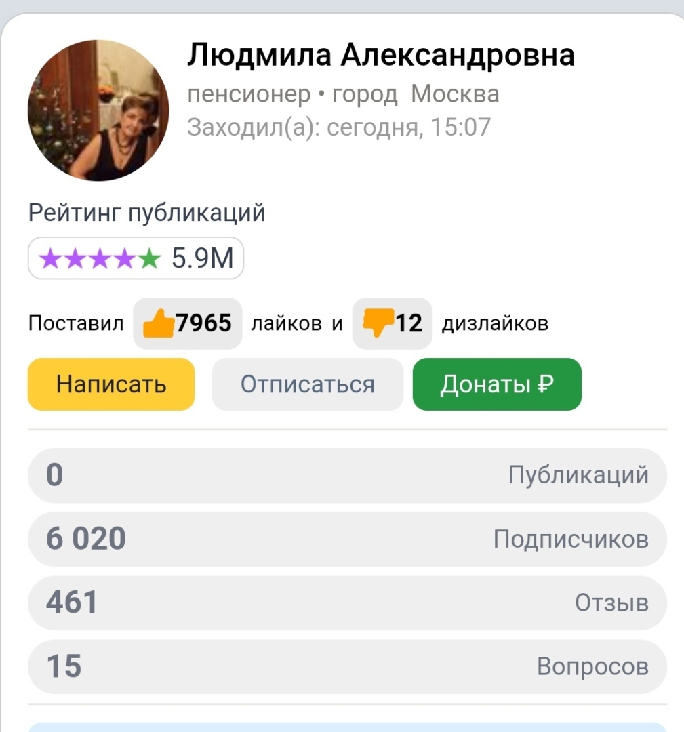This screenshot has width=684, height=732.
Task: Click the orange thumbs-down dislikes icon
Action: click(378, 323)
